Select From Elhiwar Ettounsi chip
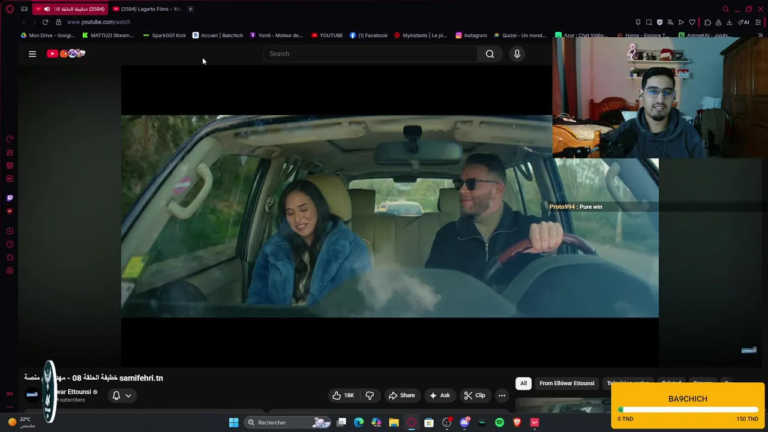Image resolution: width=768 pixels, height=432 pixels. (x=566, y=383)
